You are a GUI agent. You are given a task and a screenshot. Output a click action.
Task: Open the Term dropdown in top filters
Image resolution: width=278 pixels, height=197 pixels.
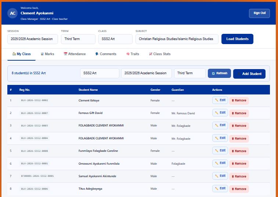78,39
